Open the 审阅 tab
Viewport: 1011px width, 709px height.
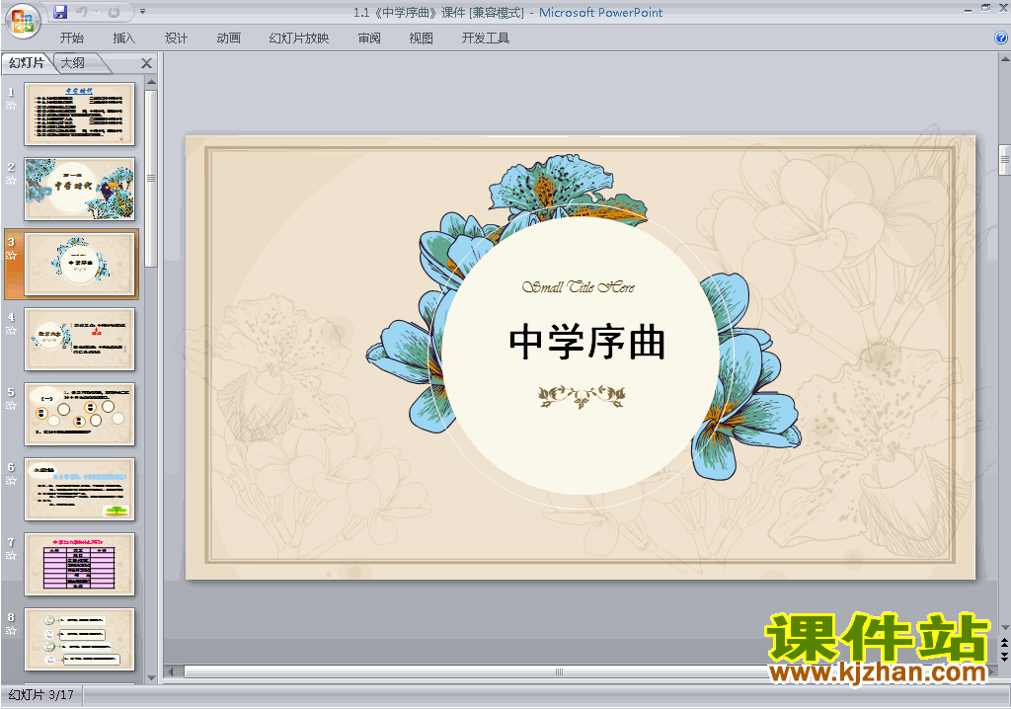point(369,39)
